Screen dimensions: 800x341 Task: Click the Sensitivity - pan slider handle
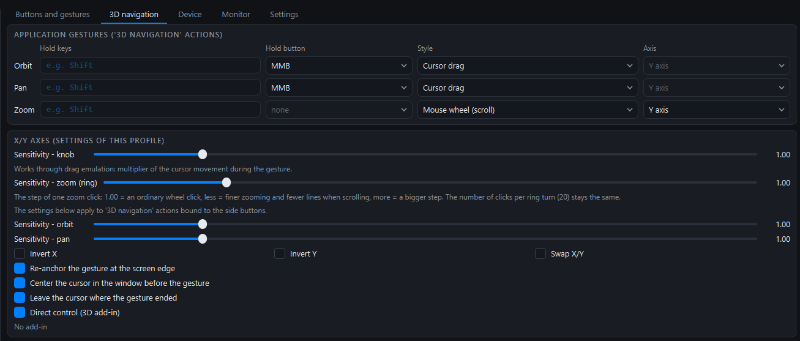point(203,239)
